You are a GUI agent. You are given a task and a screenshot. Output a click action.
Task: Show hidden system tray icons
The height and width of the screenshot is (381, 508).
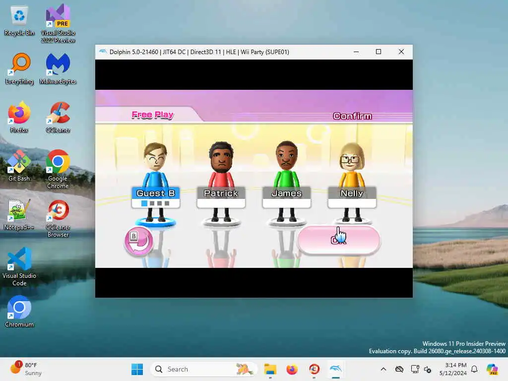click(383, 369)
